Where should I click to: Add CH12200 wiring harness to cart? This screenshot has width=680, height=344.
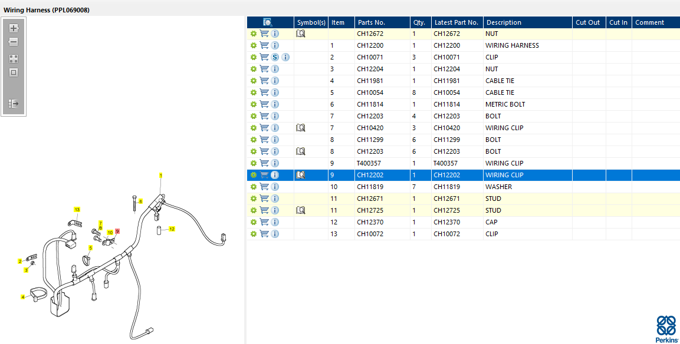264,45
